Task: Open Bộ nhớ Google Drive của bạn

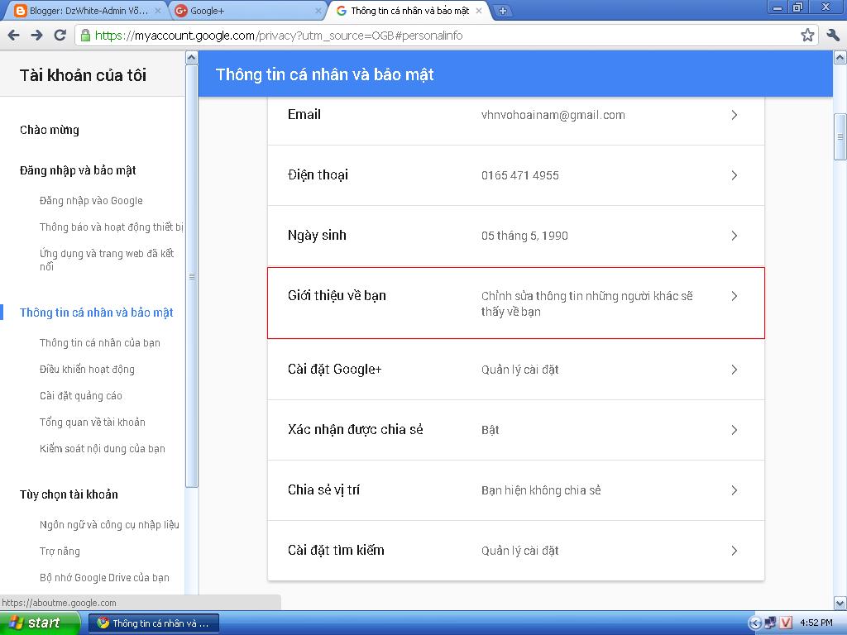Action: 104,578
